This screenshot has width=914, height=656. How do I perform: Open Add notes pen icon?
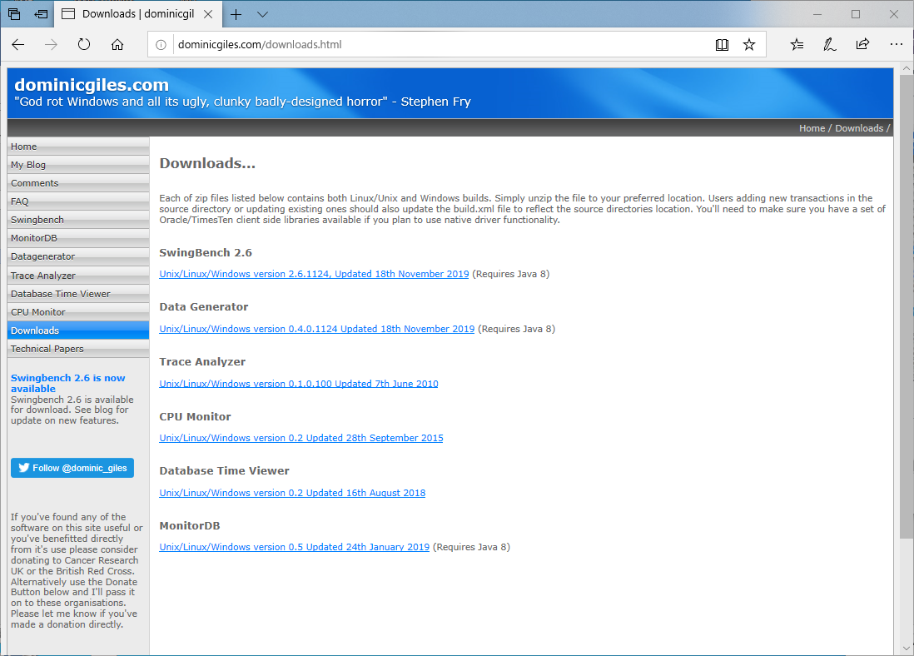(x=829, y=44)
